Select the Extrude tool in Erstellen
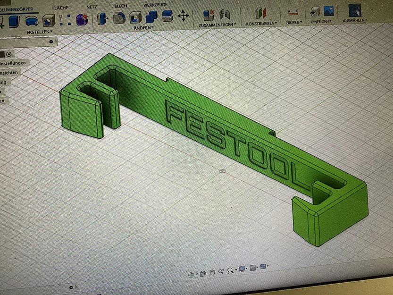Viewport: 393px width, 295px height. point(15,21)
